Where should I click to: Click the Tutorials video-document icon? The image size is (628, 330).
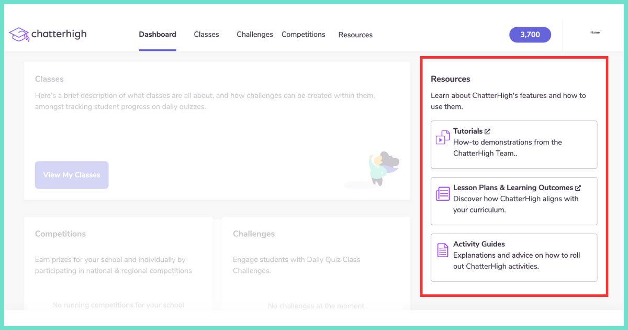(x=442, y=137)
